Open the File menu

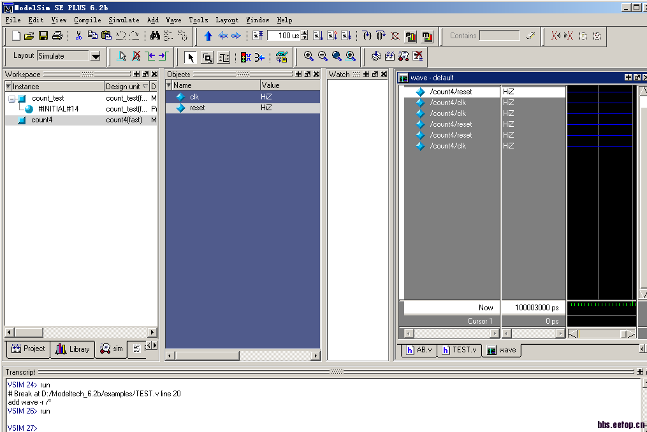tap(13, 20)
